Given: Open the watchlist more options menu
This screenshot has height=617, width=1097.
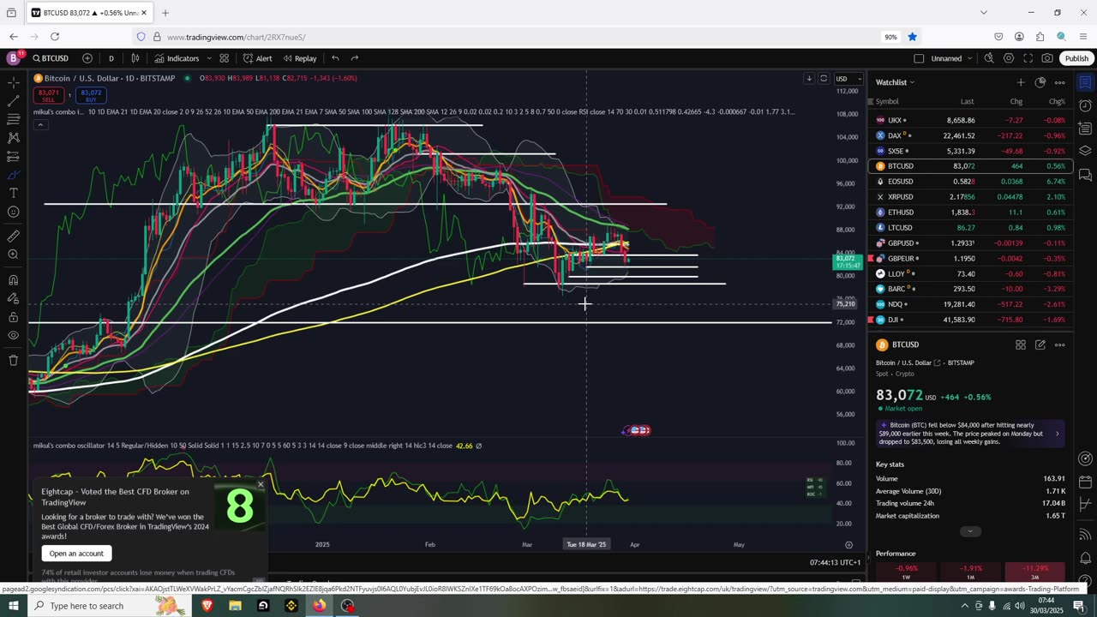Looking at the screenshot, I should coord(1059,82).
